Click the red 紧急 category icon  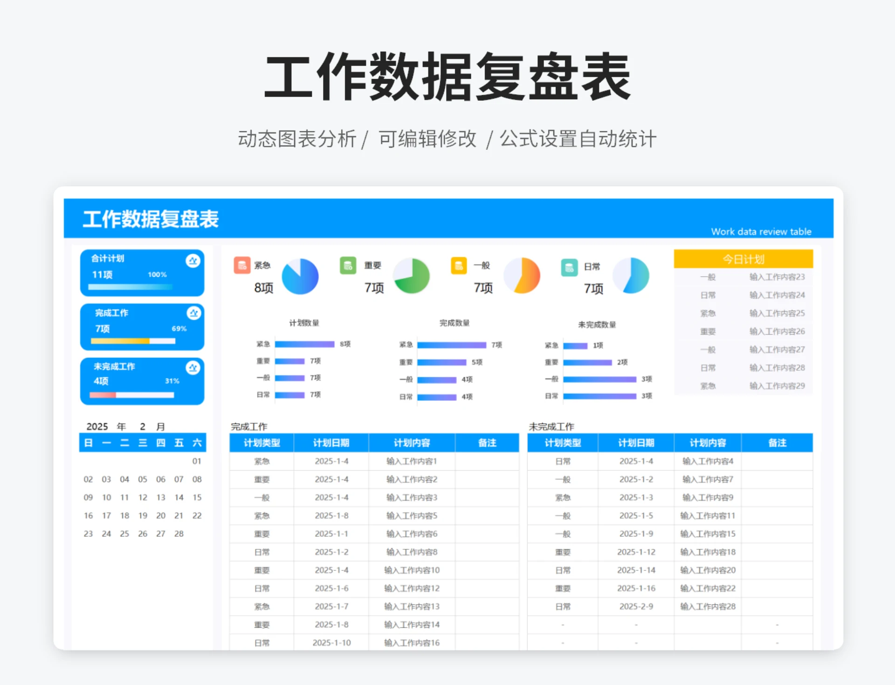click(242, 266)
